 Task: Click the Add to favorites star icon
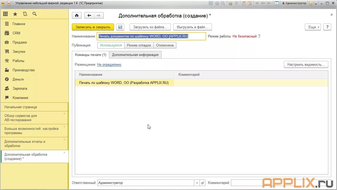[231, 3]
